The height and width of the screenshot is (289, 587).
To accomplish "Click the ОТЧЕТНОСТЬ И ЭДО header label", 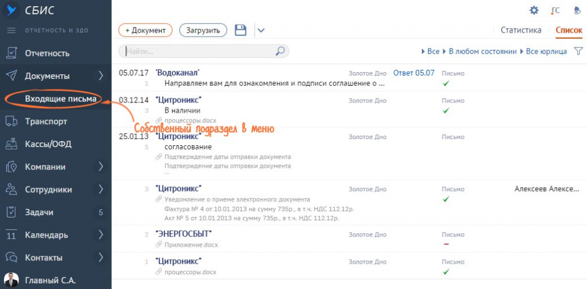I will coord(57,30).
